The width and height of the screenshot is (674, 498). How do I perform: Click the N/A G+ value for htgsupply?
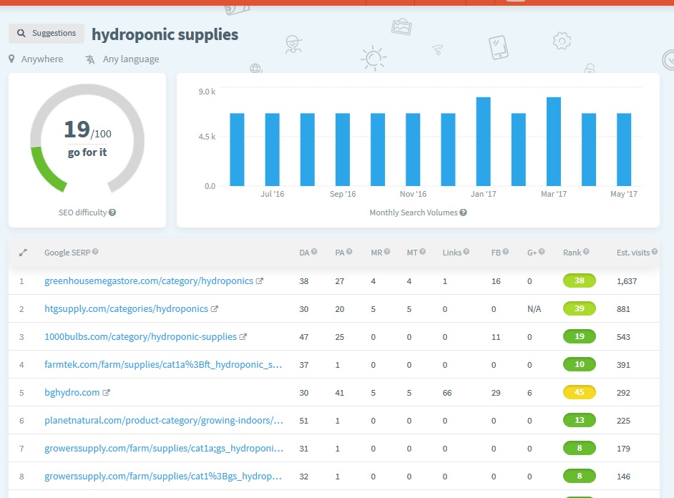534,309
